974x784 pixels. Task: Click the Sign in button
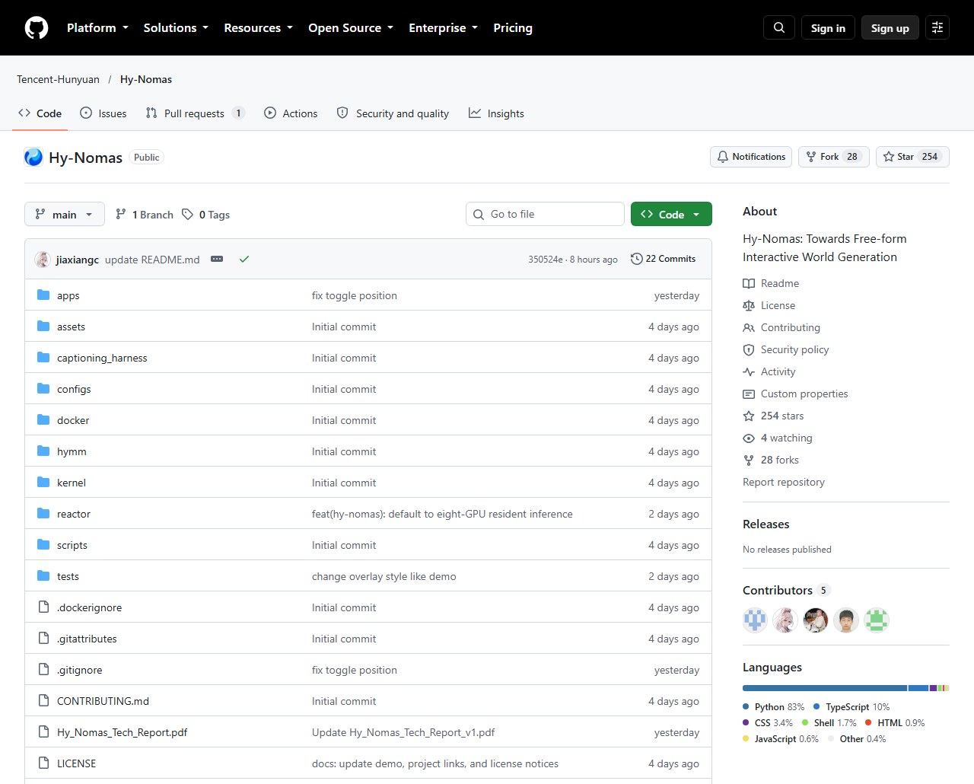828,27
